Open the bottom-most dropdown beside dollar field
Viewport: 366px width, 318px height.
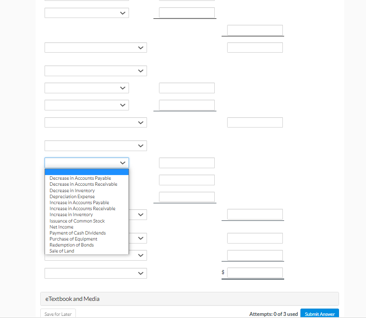tap(96, 273)
